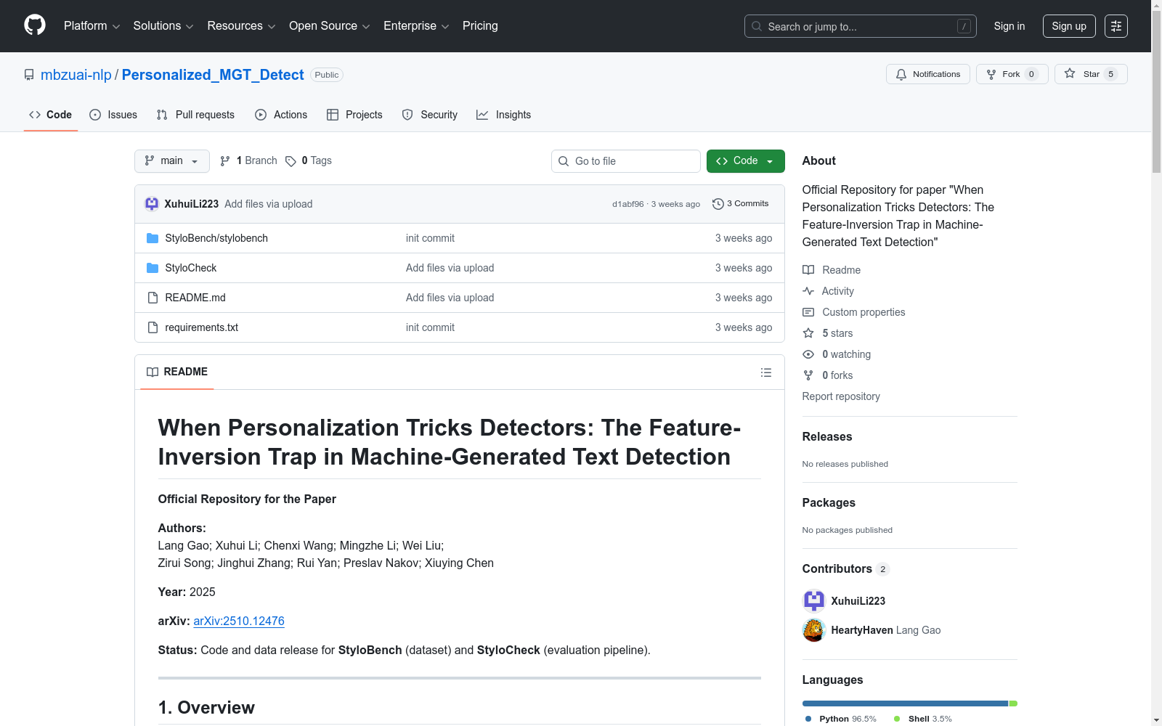Click the XuhuiLi223 contributor avatar
This screenshot has height=726, width=1162.
coord(814,601)
